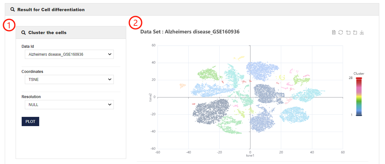Click the top handle of Cluster slider
This screenshot has height=164, width=385.
[359, 78]
